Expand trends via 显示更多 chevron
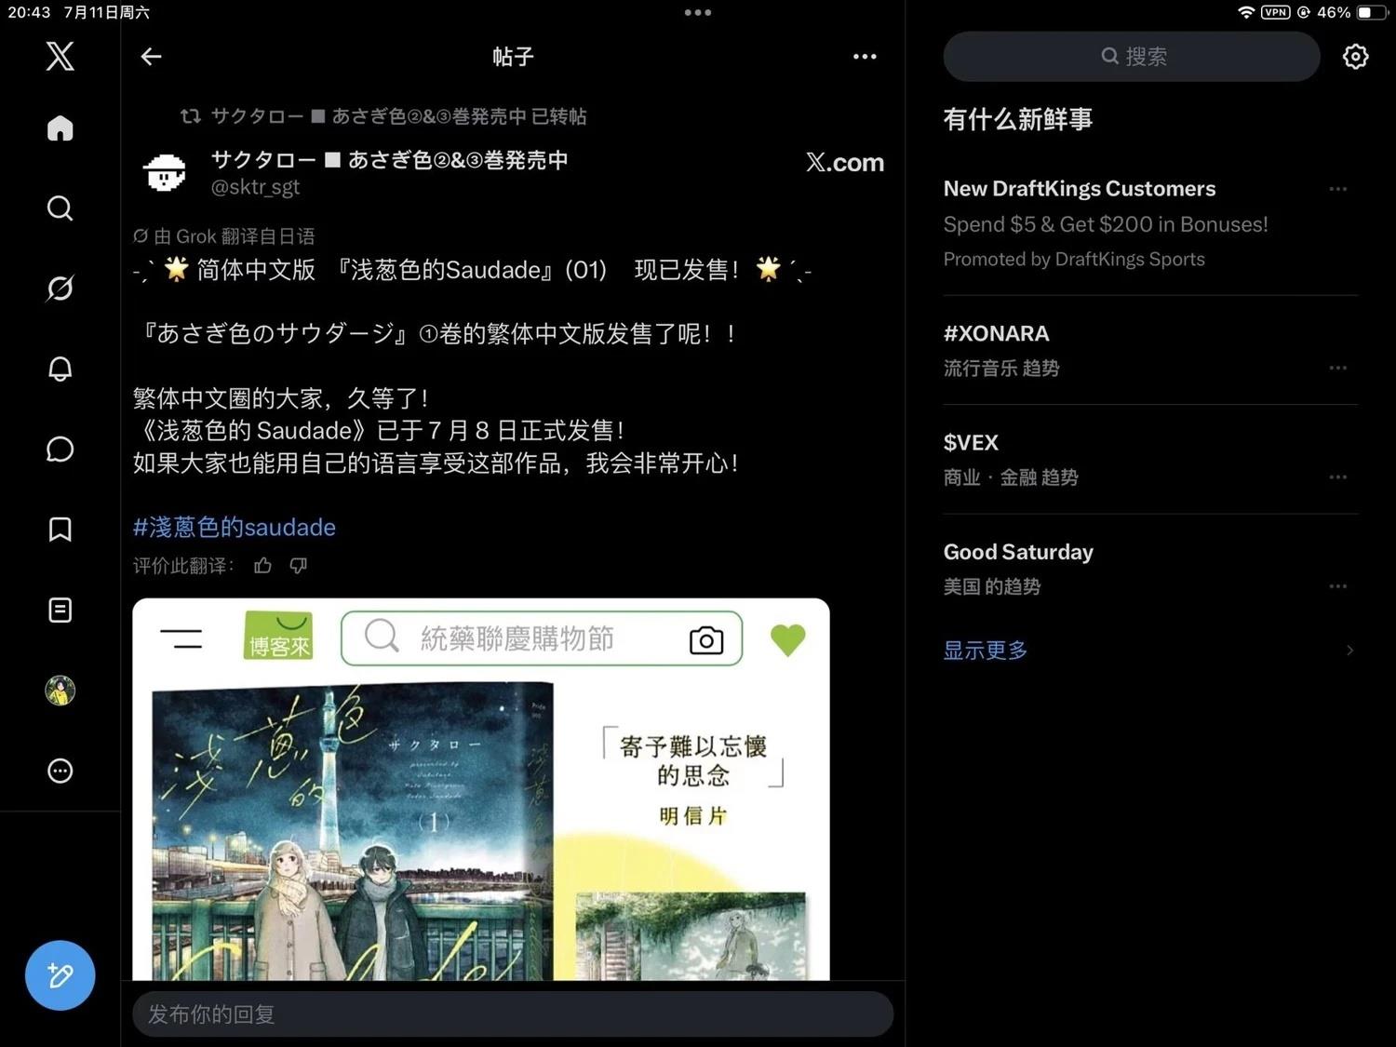 tap(1350, 651)
